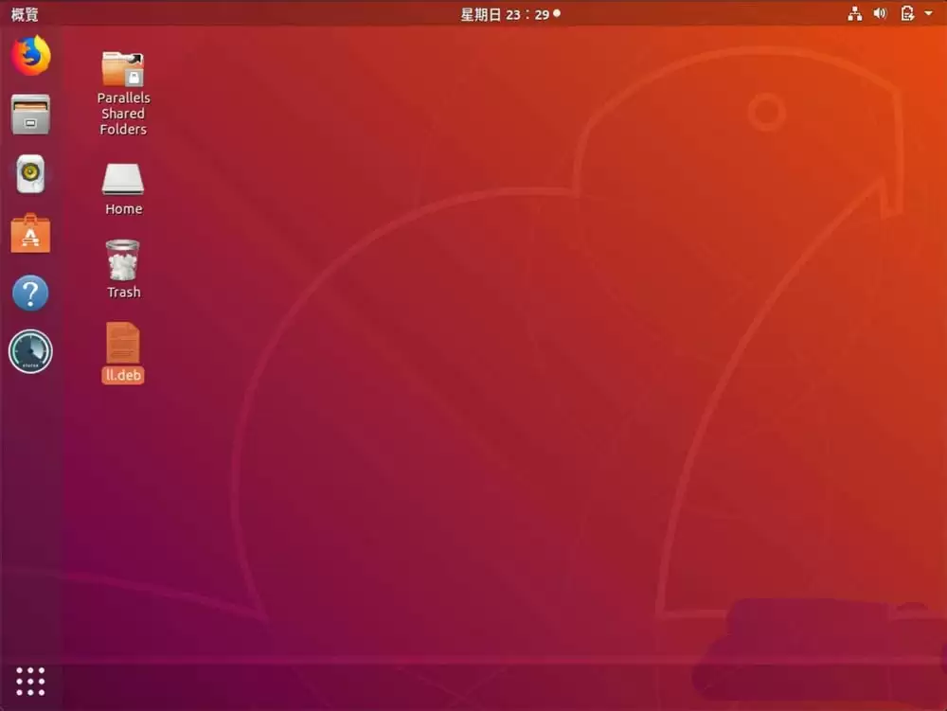Expand the system menu arrow in the top bar

[928, 13]
